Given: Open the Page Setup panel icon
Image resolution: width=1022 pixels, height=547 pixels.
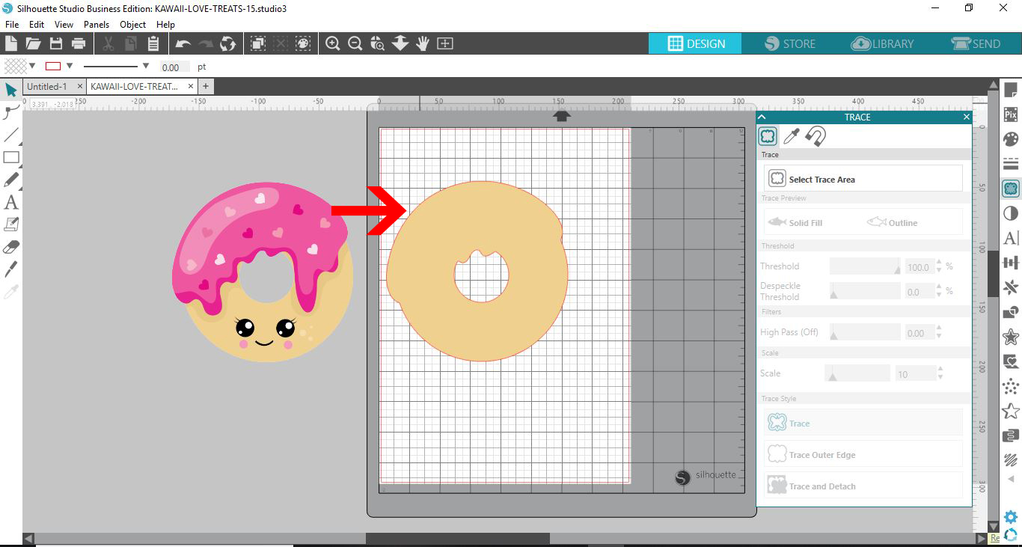Looking at the screenshot, I should click(x=1011, y=91).
